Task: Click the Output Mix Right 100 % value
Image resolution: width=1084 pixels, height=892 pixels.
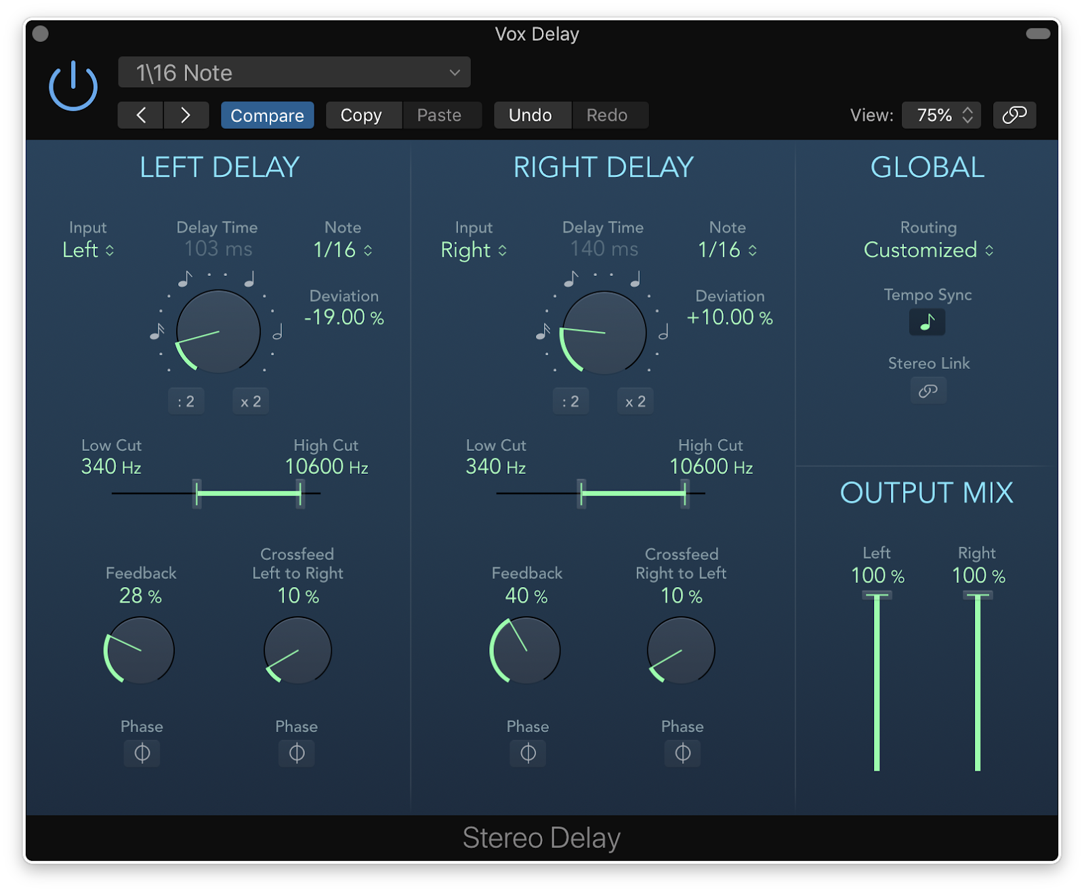Action: tap(979, 575)
